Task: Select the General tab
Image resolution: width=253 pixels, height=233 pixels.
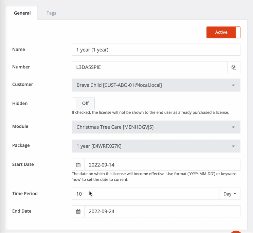Action: click(22, 13)
